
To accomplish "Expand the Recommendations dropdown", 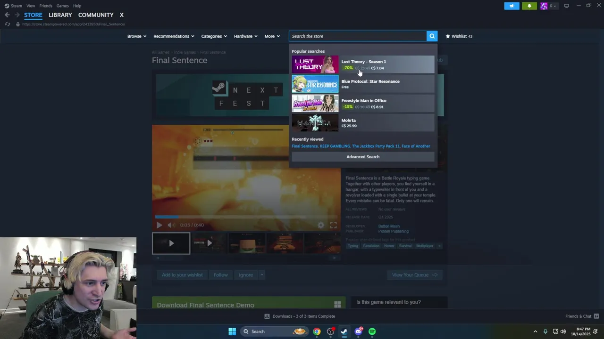I will tap(174, 36).
